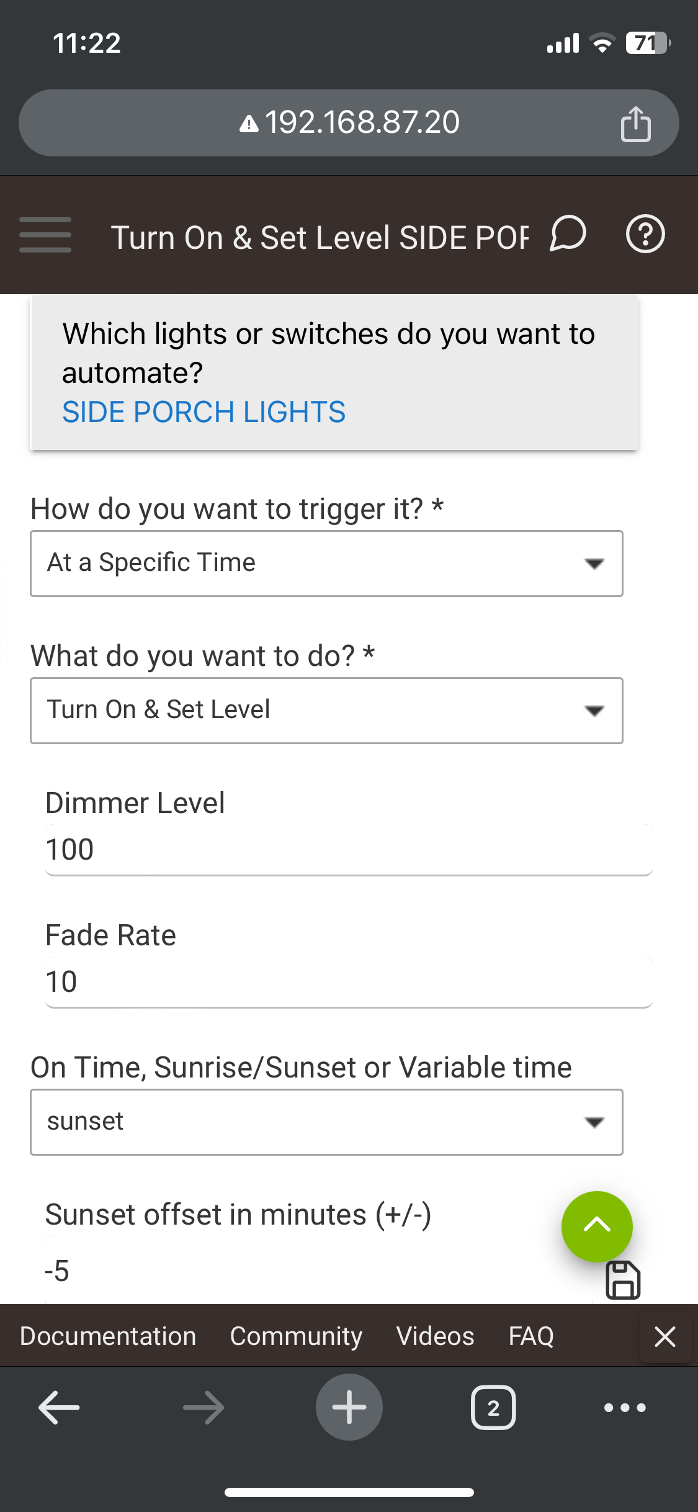Open the hamburger navigation menu
Screen dimensions: 698x1512
45,235
